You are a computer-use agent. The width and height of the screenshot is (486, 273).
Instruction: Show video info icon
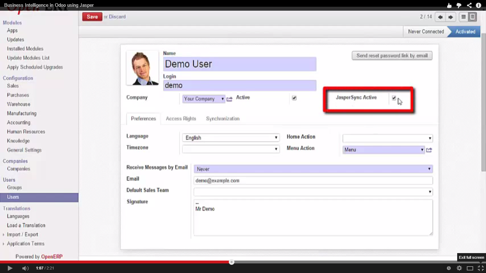479,5
